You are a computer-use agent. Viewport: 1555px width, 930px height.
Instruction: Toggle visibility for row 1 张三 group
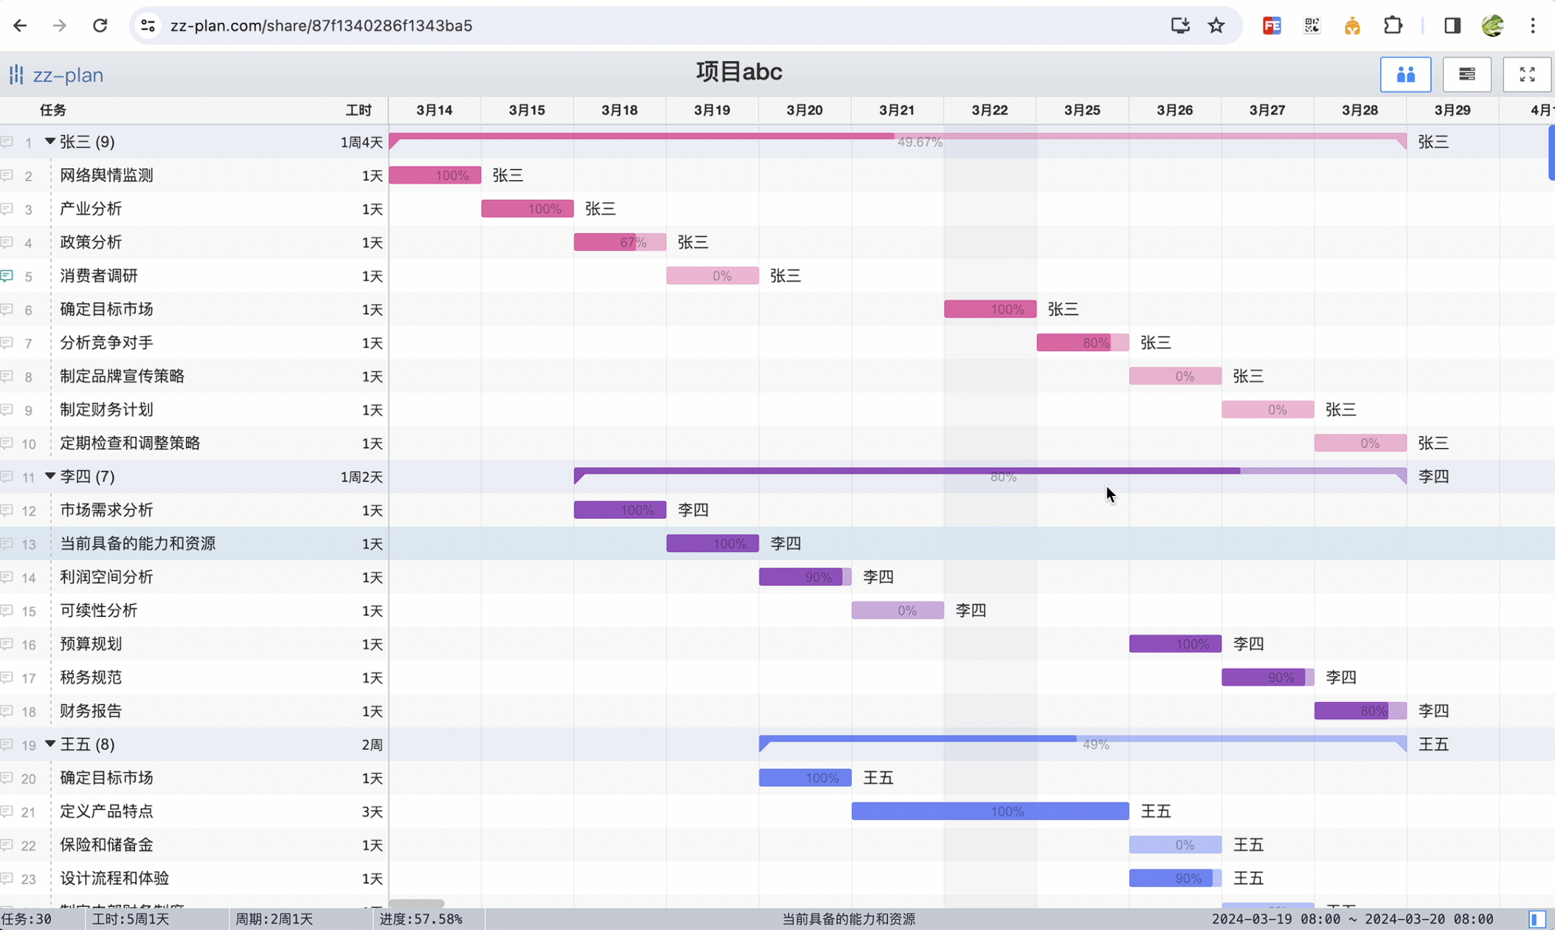[x=49, y=140]
